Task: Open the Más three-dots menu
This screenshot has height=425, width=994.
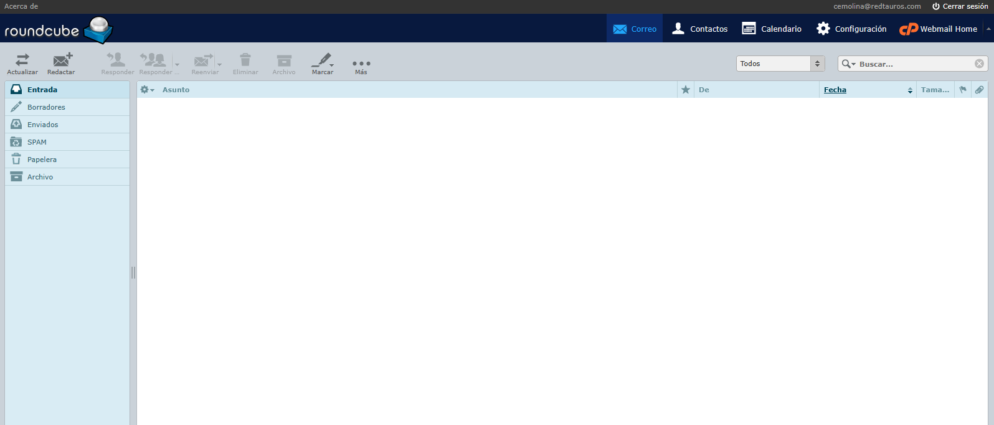Action: pos(361,64)
